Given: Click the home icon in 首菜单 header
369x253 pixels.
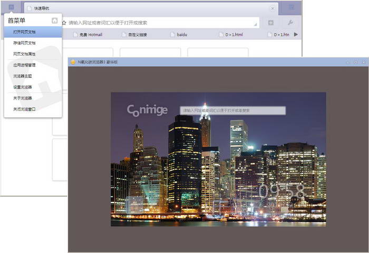Looking at the screenshot, I should pos(55,21).
